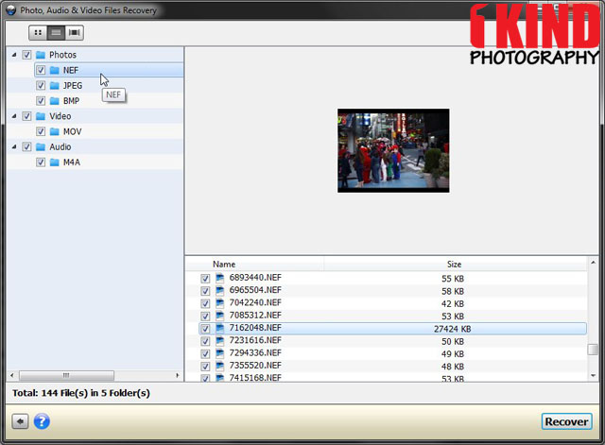Sort files by Name column header
This screenshot has height=445, width=605.
pyautogui.click(x=224, y=265)
